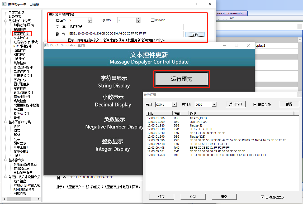Select 二维码控件 in the tree
The height and width of the screenshot is (204, 303).
tap(21, 71)
